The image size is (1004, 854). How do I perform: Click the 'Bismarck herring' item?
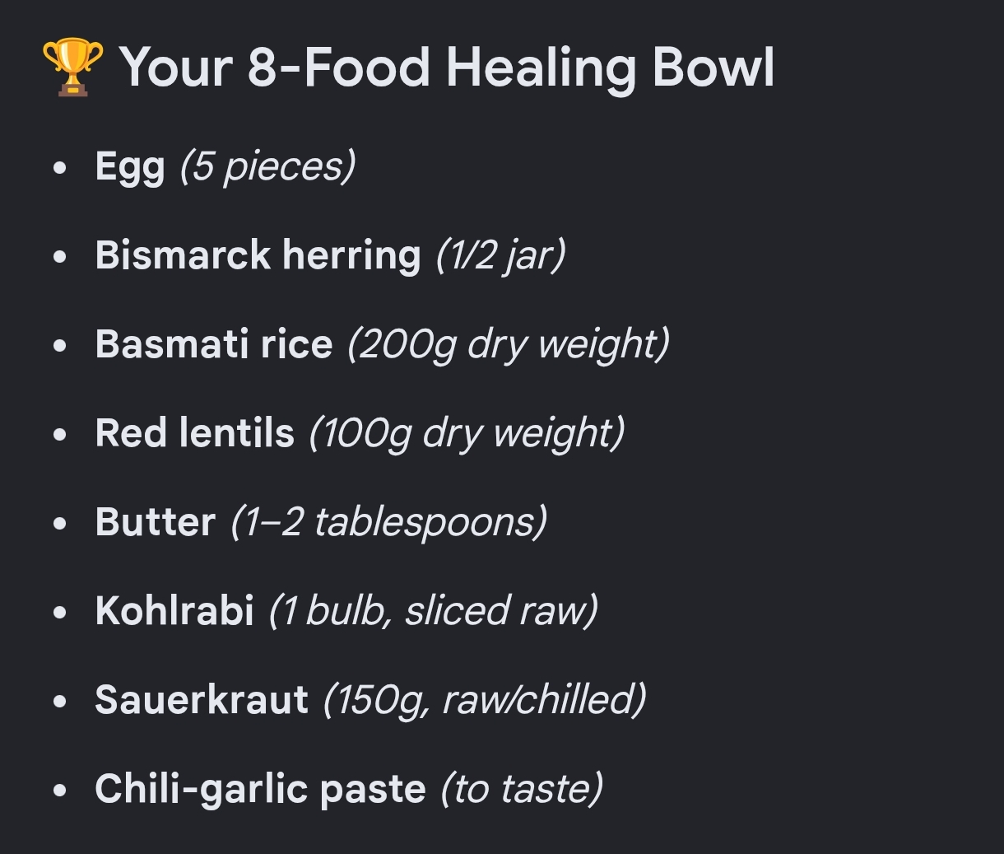click(x=258, y=254)
